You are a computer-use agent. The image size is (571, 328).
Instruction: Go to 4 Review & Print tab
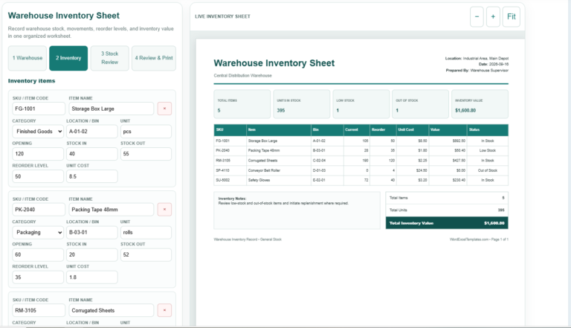coord(154,58)
